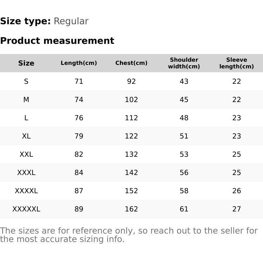Click the Length(cm) column header
The height and width of the screenshot is (263, 263).
[79, 63]
